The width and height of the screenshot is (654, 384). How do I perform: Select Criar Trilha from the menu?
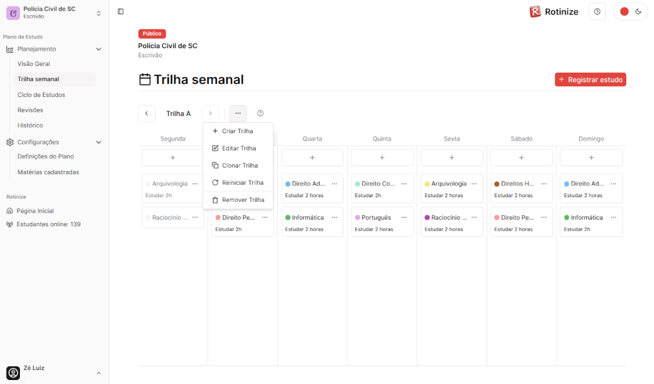point(238,131)
